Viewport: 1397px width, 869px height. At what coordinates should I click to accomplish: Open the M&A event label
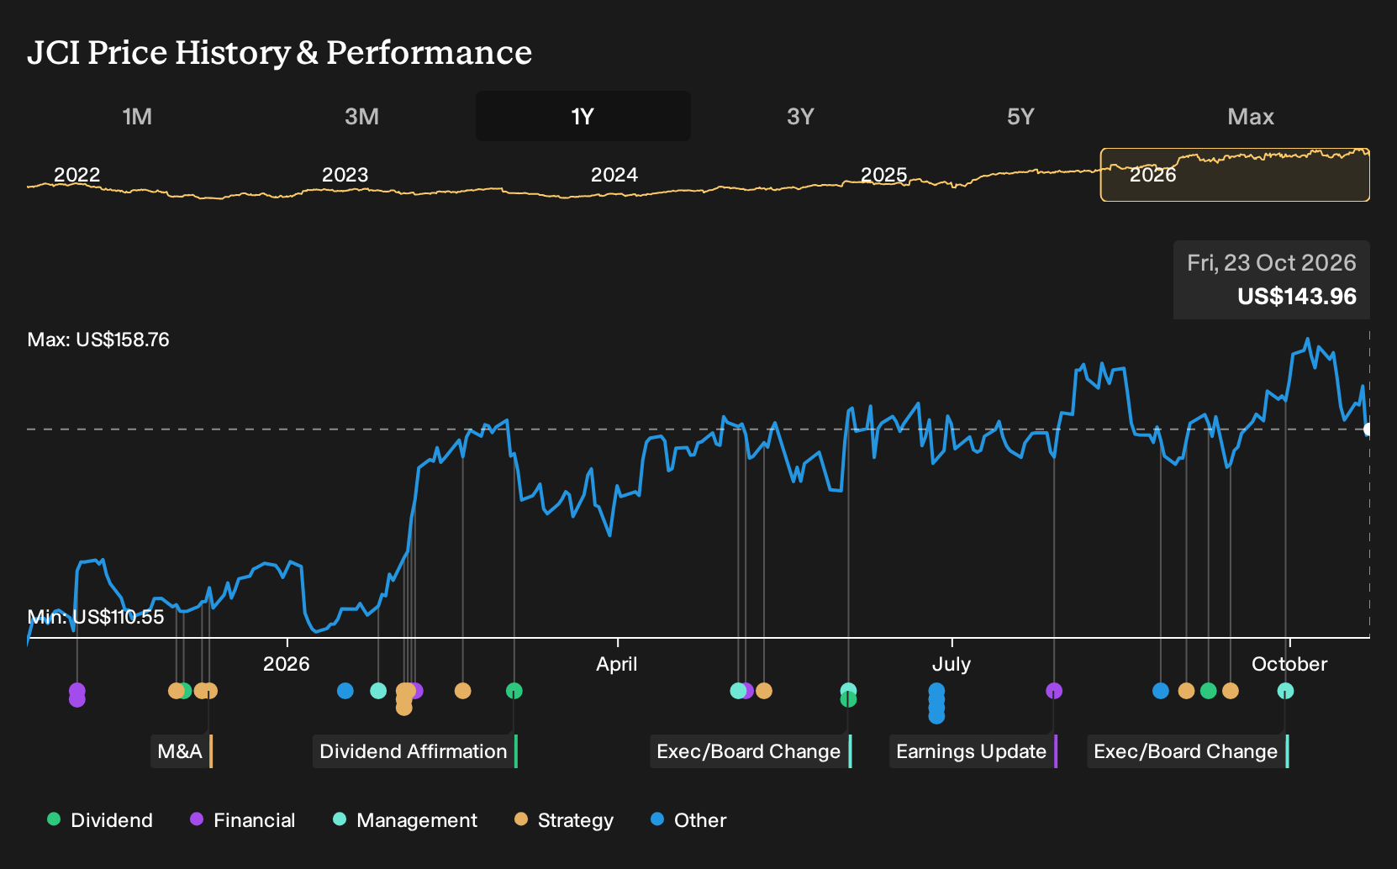[182, 751]
